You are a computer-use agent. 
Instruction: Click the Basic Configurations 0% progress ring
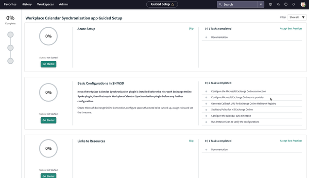[49, 92]
